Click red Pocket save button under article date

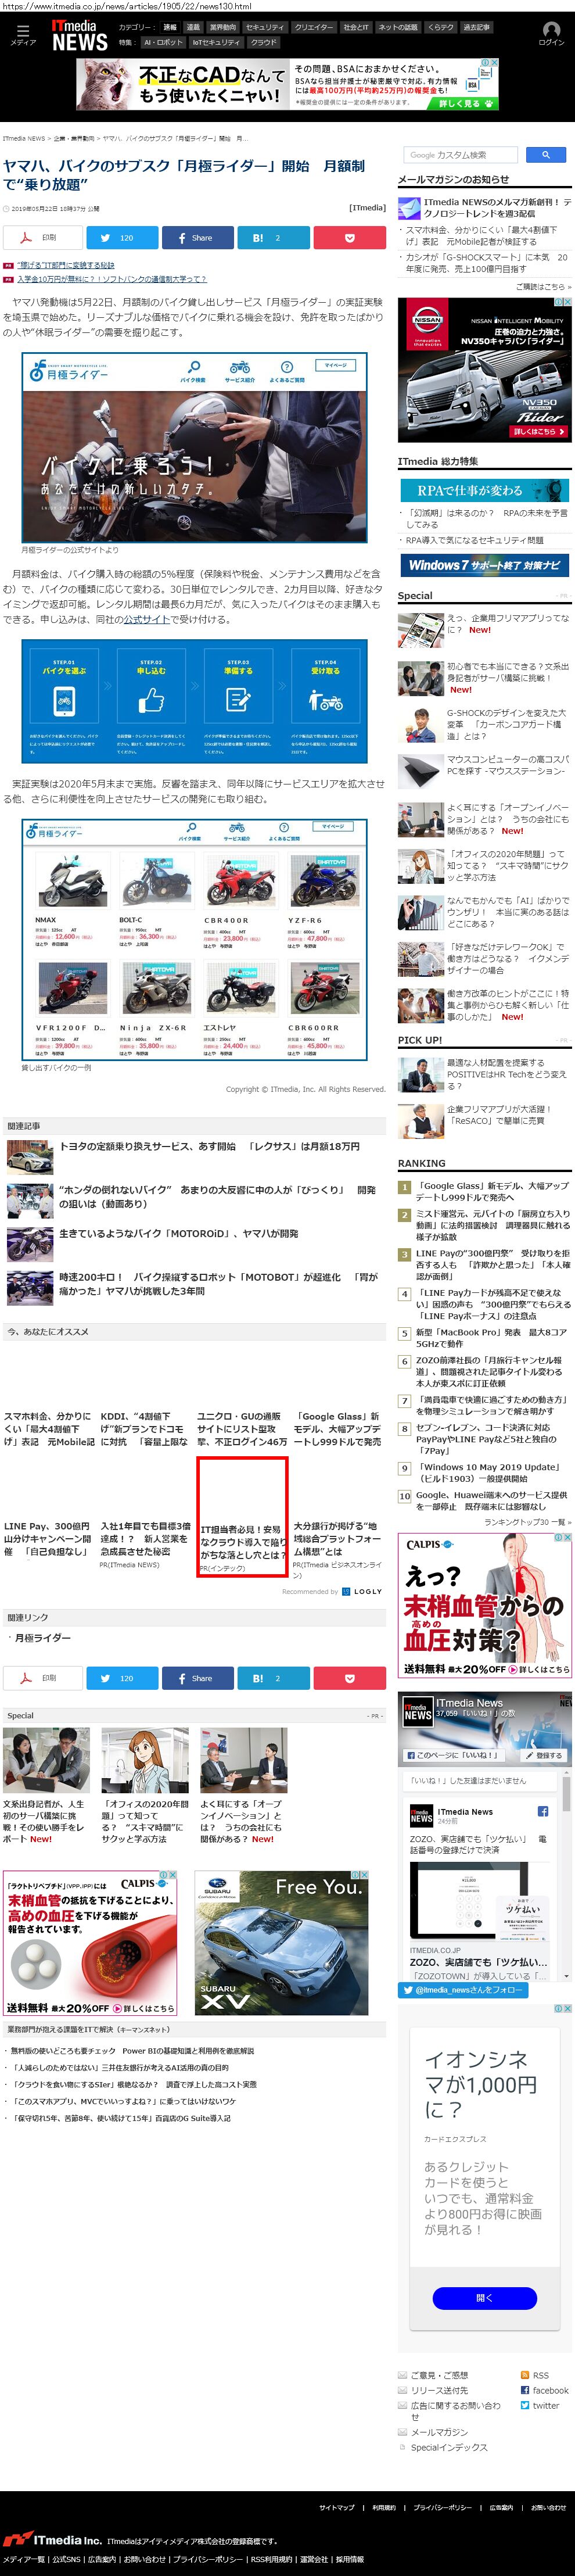[349, 238]
